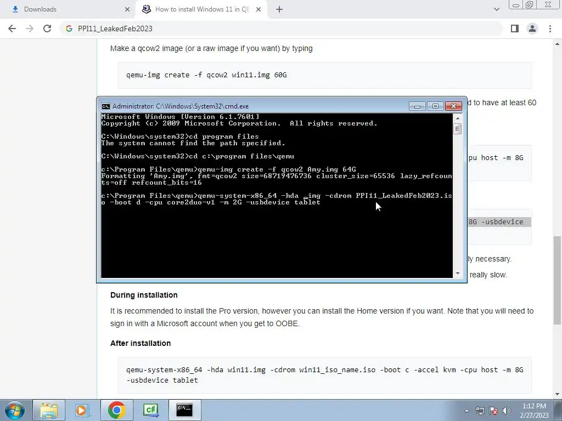Launch Windows Media Player from the taskbar
The height and width of the screenshot is (421, 562).
tap(82, 410)
